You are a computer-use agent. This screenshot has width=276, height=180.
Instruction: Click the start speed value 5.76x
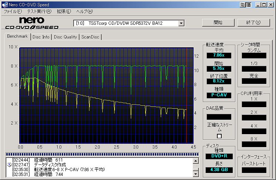pos(219,68)
